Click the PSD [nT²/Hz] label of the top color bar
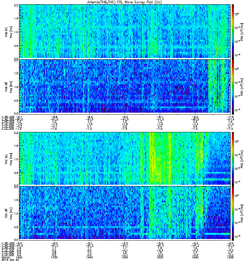The height and width of the screenshot is (262, 246). pyautogui.click(x=241, y=32)
